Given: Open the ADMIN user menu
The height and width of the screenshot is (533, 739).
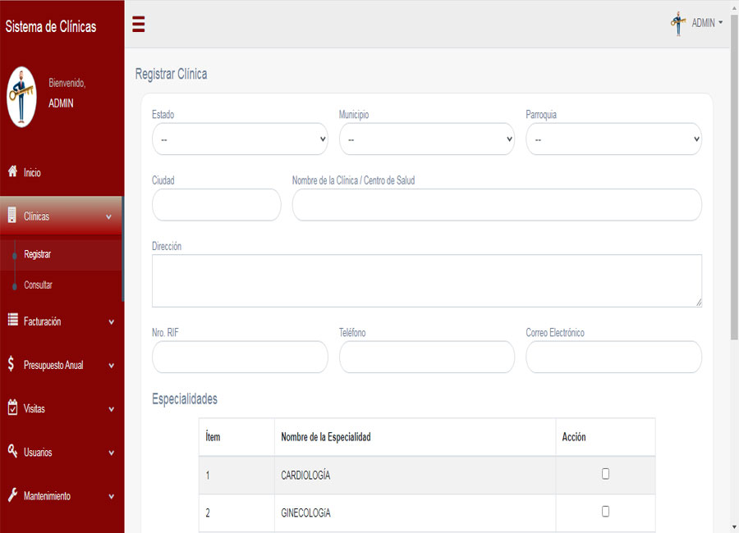Looking at the screenshot, I should (697, 23).
